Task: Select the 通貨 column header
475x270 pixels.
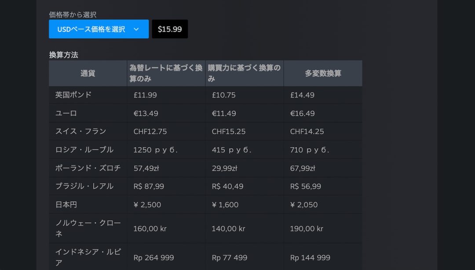Action: (88, 73)
